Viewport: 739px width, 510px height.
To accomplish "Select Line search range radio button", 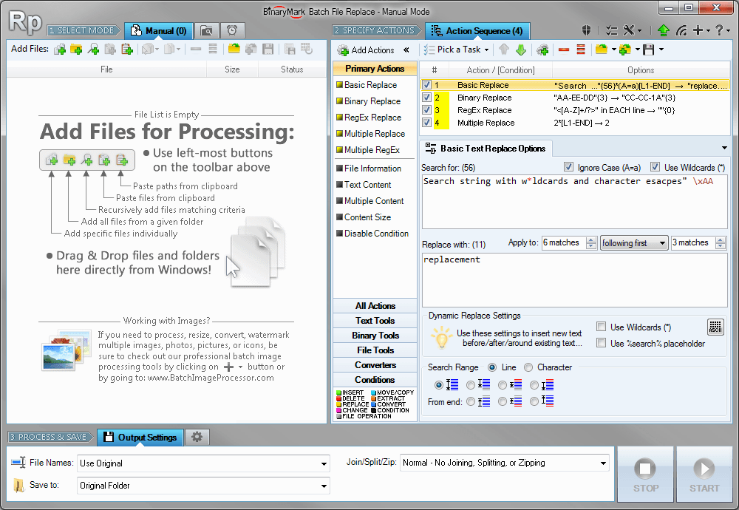I will [x=492, y=367].
